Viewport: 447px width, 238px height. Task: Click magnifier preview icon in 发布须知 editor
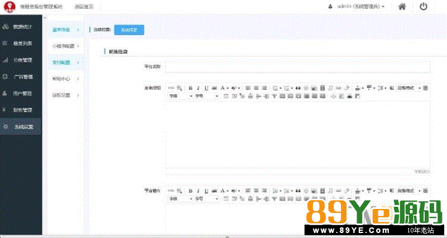tap(179, 88)
